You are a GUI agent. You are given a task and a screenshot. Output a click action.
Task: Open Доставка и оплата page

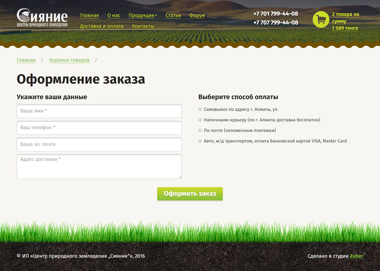[x=102, y=26]
